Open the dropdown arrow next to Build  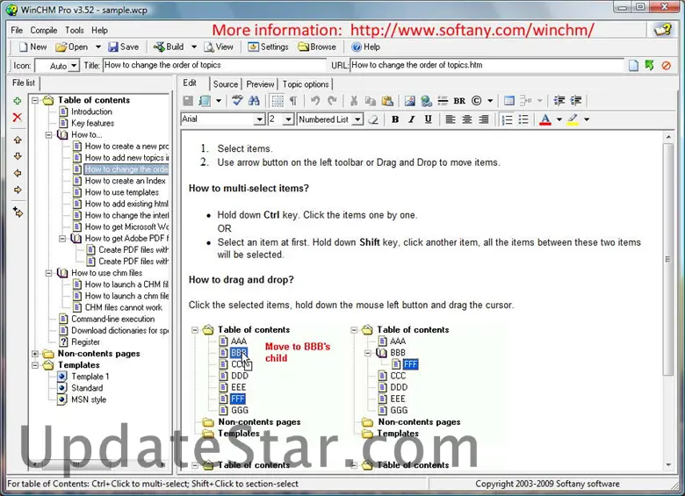point(194,47)
